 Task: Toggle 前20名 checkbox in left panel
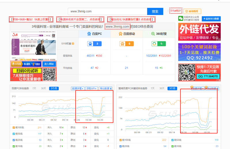tap(14, 140)
